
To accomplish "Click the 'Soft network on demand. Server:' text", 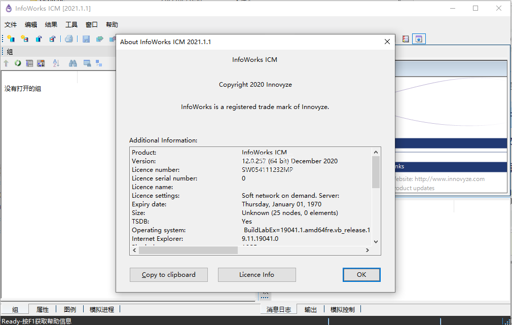I will pos(290,196).
